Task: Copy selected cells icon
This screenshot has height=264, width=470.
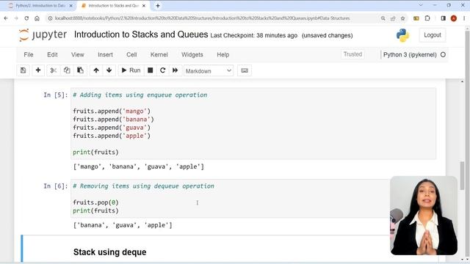Action: (67, 70)
